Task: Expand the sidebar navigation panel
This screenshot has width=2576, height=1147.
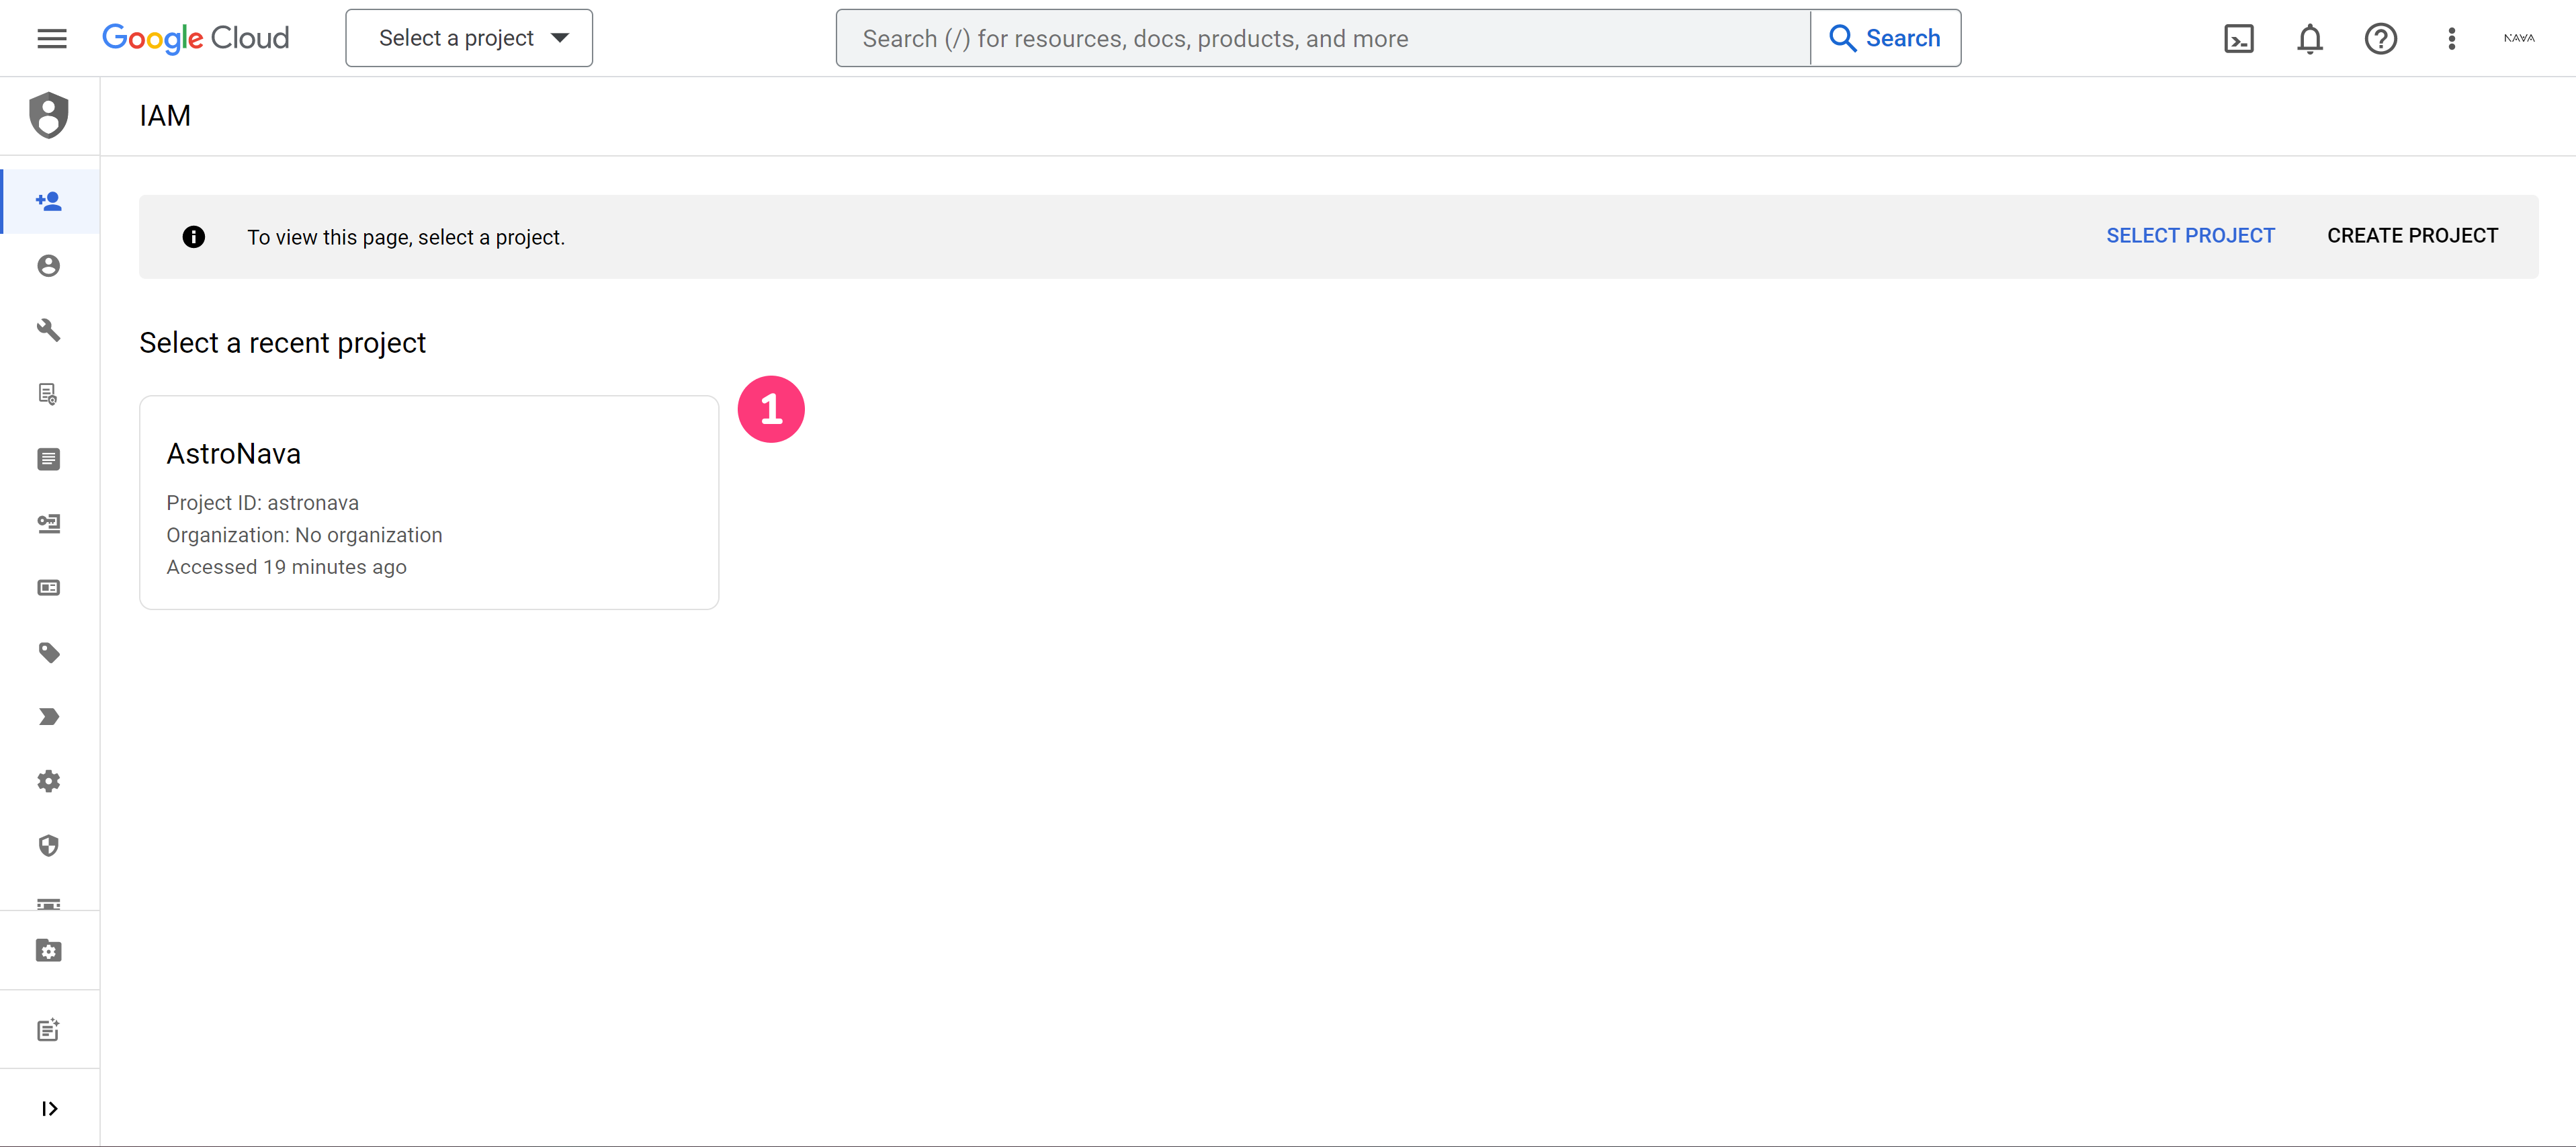Action: coord(49,1108)
